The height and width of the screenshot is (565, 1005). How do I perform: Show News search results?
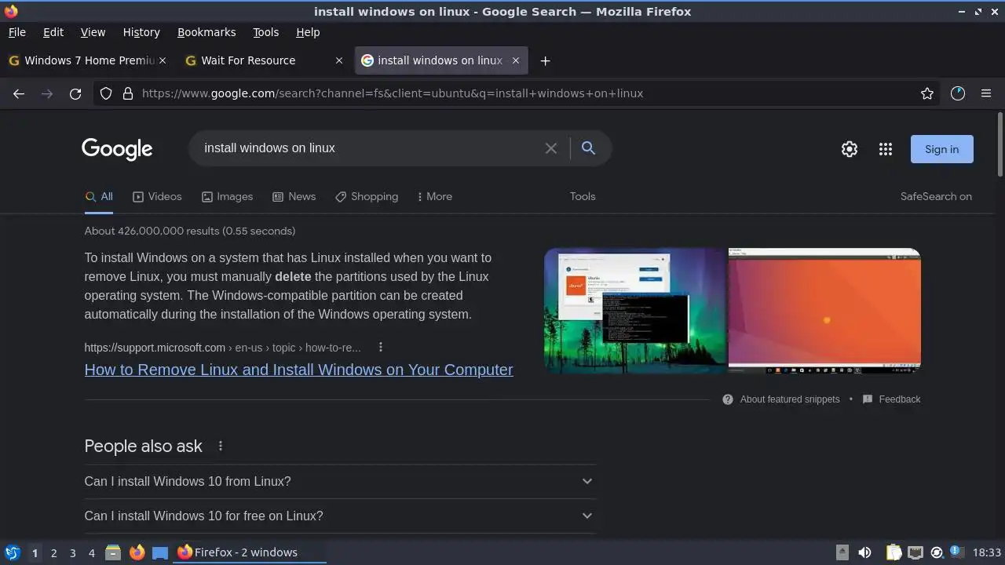coord(294,197)
